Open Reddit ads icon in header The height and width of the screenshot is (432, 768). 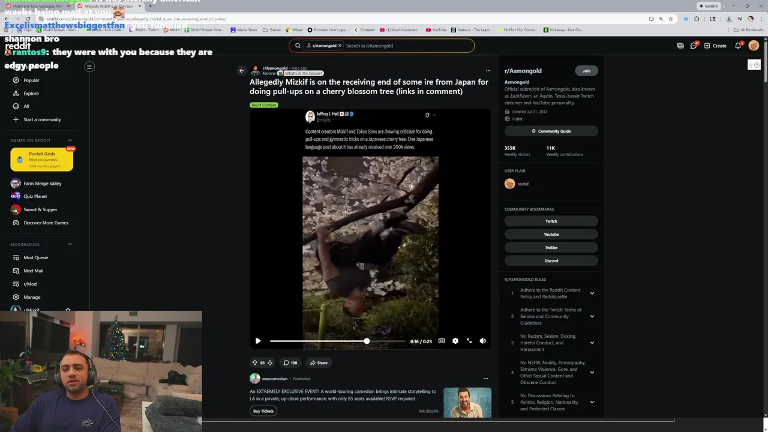(x=680, y=46)
